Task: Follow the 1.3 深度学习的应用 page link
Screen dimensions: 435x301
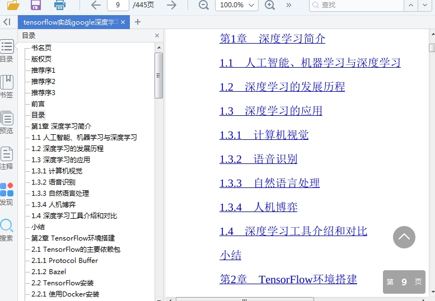Action: pos(271,111)
